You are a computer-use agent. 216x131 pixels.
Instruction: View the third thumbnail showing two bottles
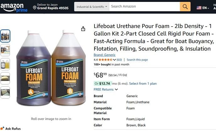[5, 64]
